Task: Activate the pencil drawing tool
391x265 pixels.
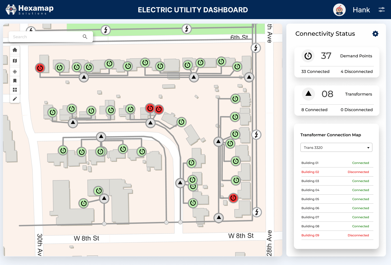Action: [15, 99]
